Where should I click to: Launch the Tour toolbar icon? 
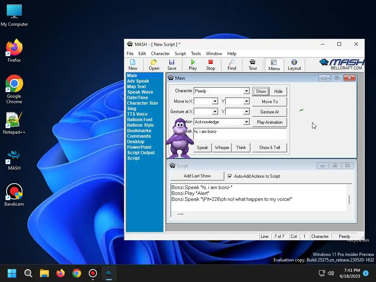253,65
